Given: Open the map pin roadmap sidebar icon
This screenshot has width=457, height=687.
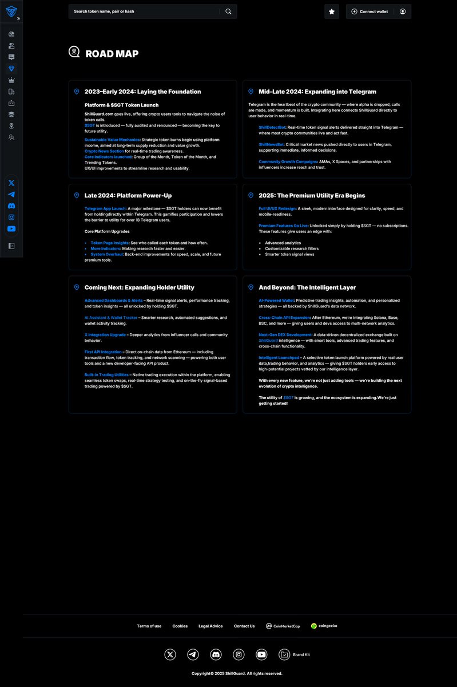Looking at the screenshot, I should (11, 126).
